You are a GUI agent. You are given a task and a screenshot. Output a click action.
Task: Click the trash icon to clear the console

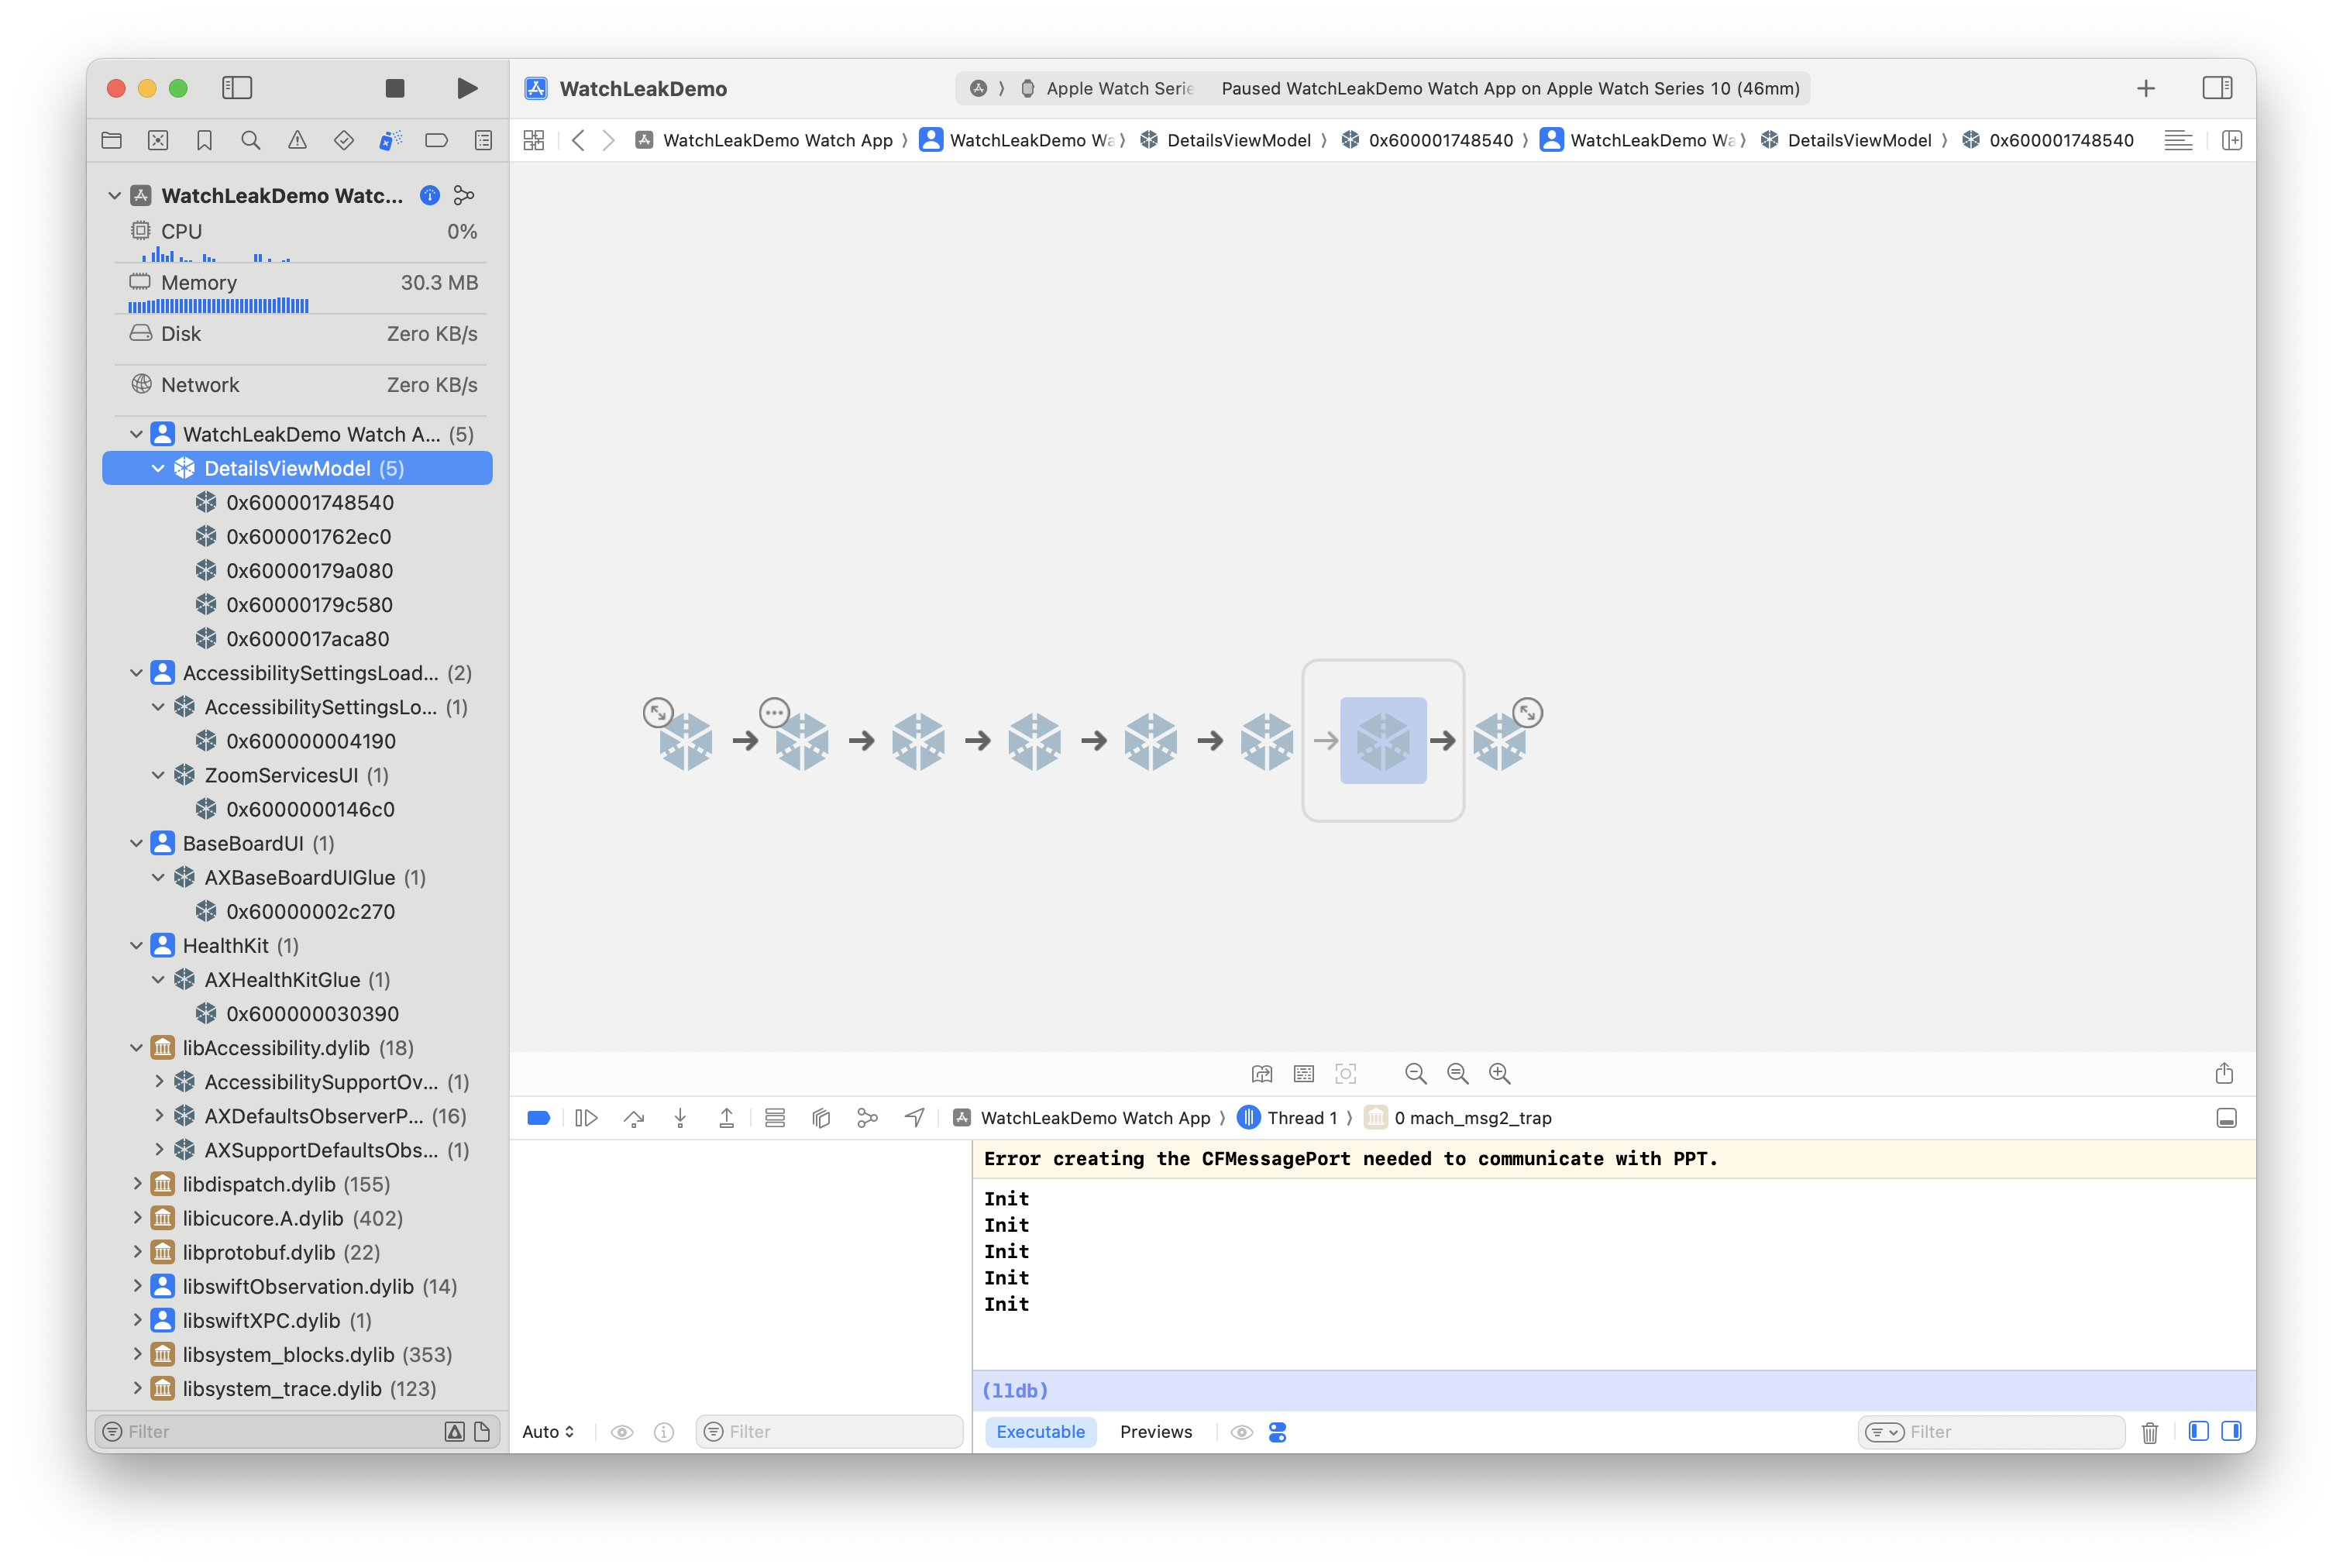2149,1432
